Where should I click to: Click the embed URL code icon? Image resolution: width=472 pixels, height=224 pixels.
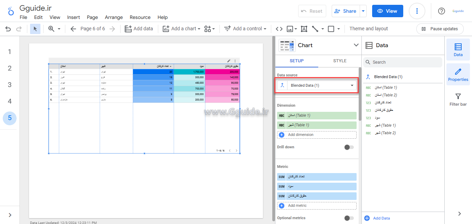[x=279, y=29]
